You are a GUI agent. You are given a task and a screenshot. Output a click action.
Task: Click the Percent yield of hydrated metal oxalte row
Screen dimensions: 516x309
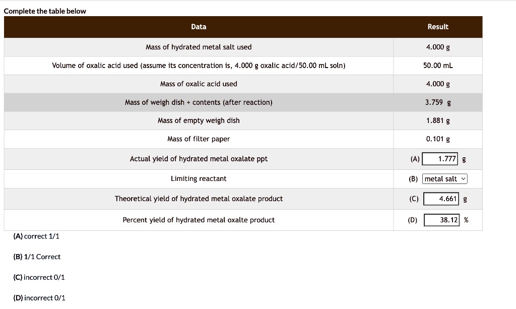tap(199, 220)
